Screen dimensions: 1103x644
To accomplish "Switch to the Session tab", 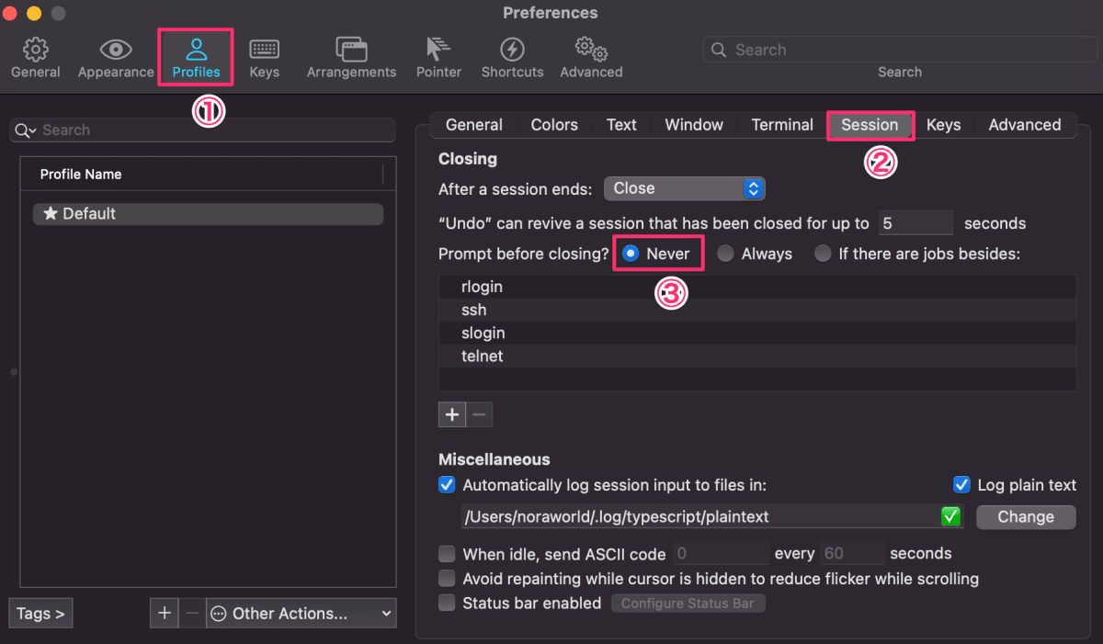I will 870,125.
